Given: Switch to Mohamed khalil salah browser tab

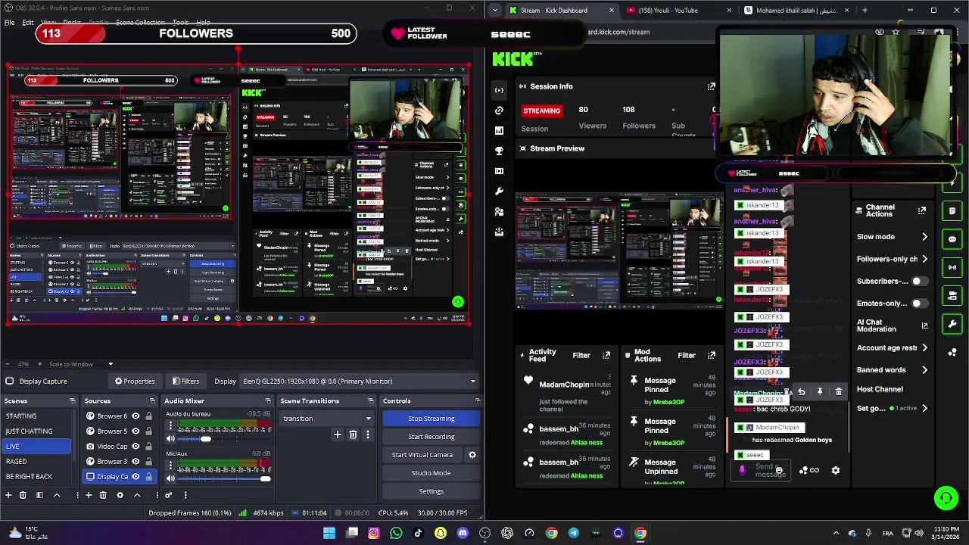Looking at the screenshot, I should click(x=796, y=10).
